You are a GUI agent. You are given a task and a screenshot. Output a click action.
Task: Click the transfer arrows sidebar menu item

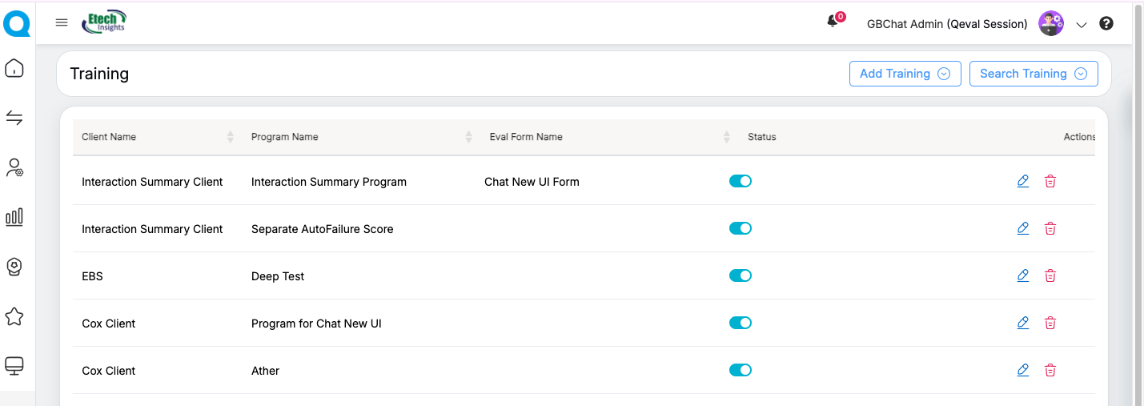point(14,119)
